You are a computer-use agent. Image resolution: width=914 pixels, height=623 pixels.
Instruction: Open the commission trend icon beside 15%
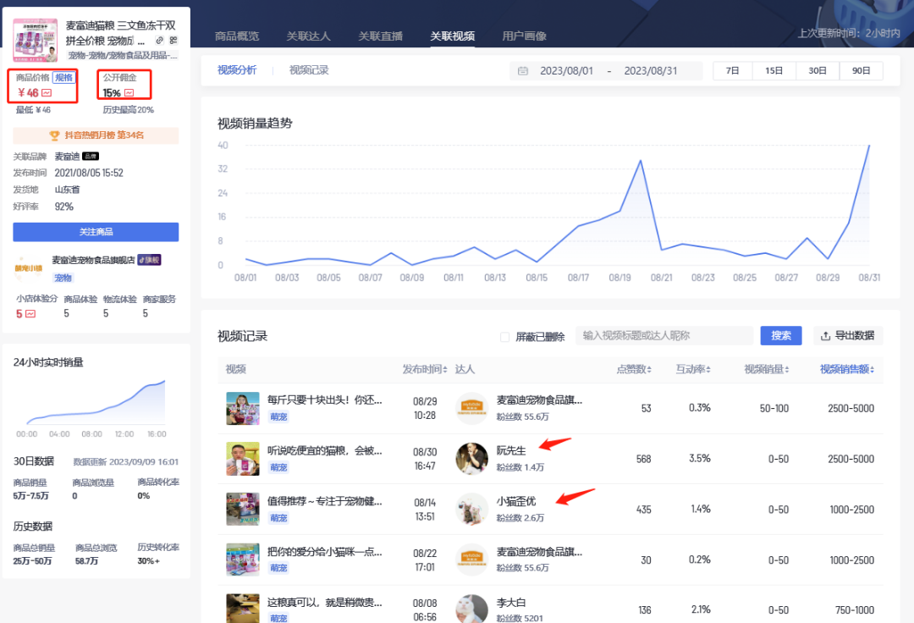tap(129, 92)
